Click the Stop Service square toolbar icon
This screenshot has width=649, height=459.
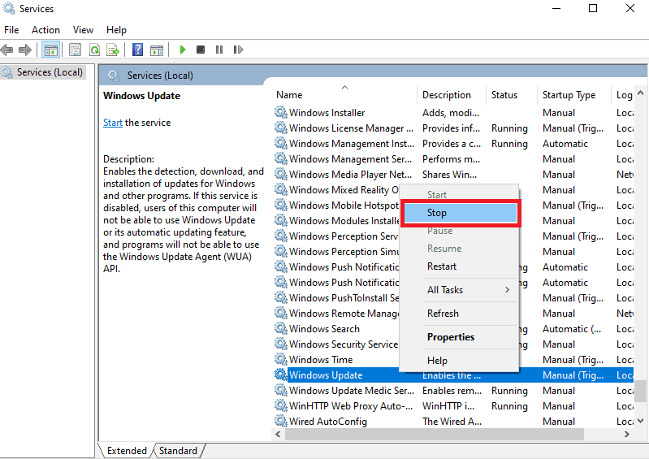click(201, 50)
